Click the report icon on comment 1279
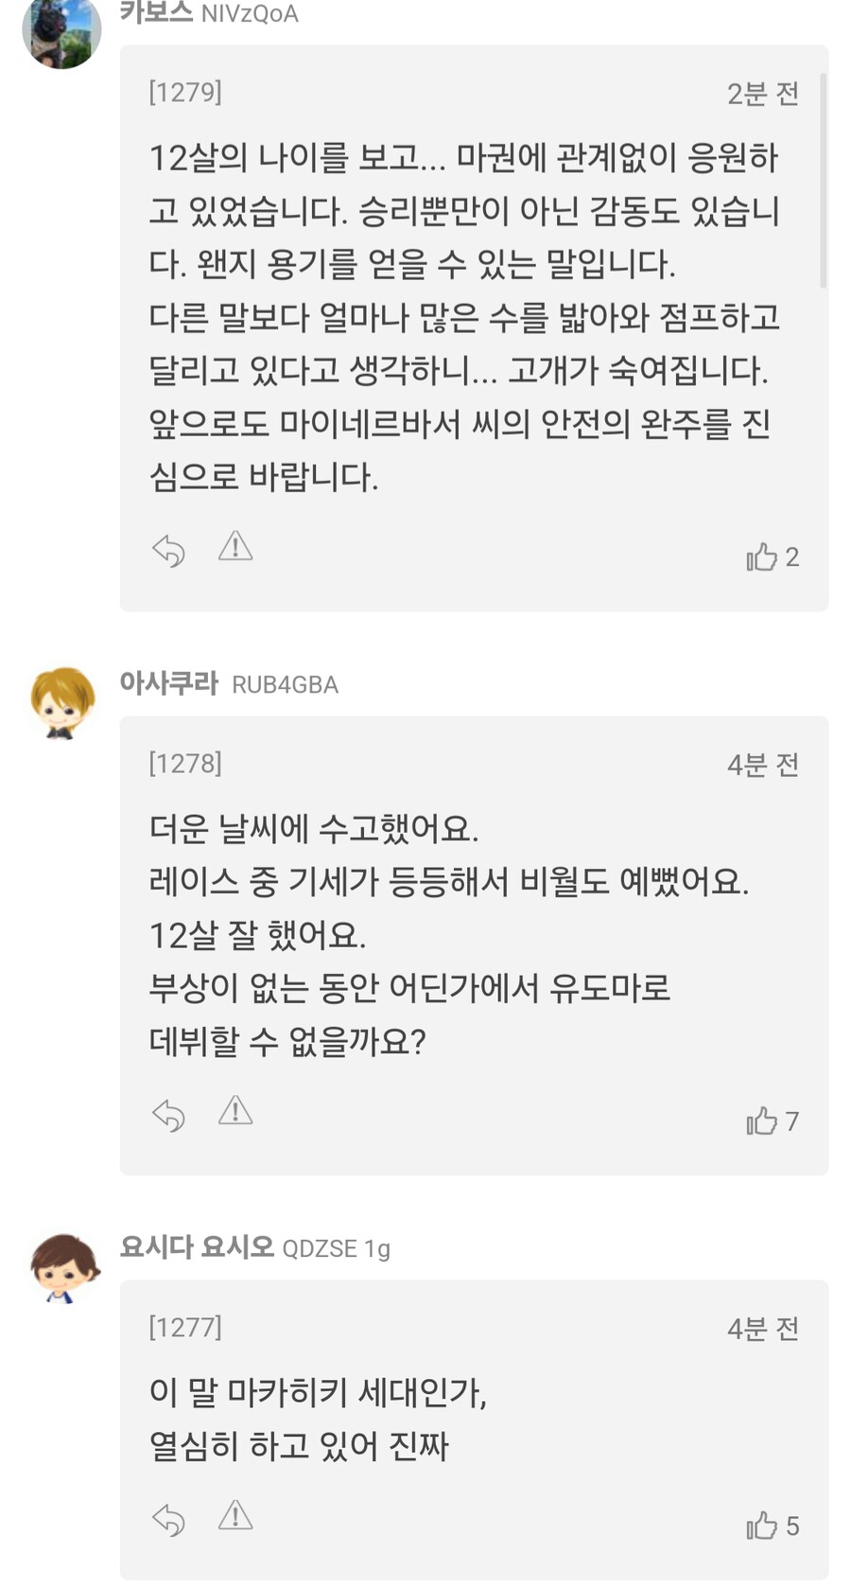 pos(235,549)
